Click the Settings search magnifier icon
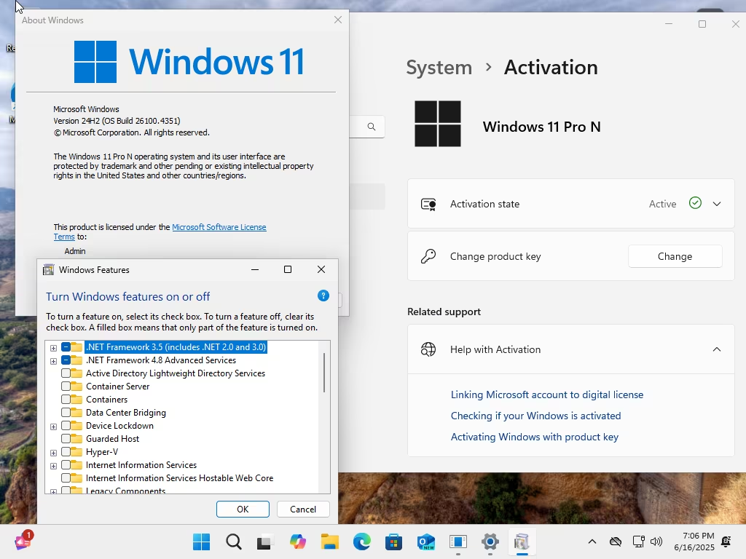The width and height of the screenshot is (746, 559). 371,127
